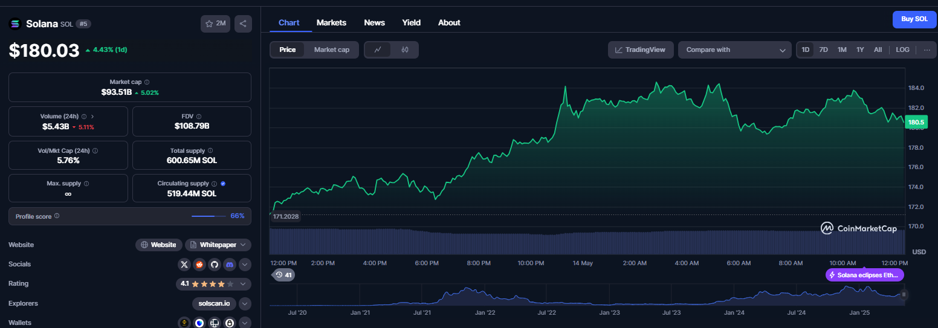This screenshot has height=328, width=938.
Task: Switch to line chart view icon
Action: pyautogui.click(x=378, y=50)
